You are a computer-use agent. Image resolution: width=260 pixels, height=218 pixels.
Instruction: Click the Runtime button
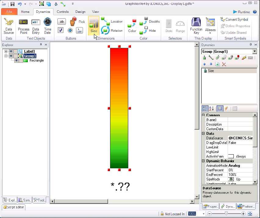point(241,12)
